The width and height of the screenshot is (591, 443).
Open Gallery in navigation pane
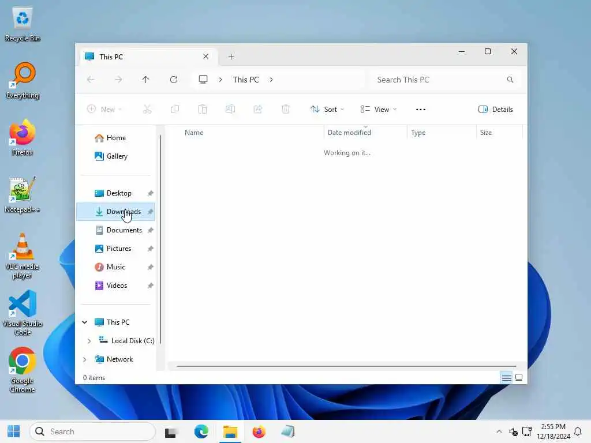pos(115,156)
